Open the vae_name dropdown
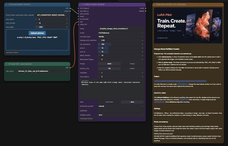Viewport: 228px width, 146px height. point(43,71)
